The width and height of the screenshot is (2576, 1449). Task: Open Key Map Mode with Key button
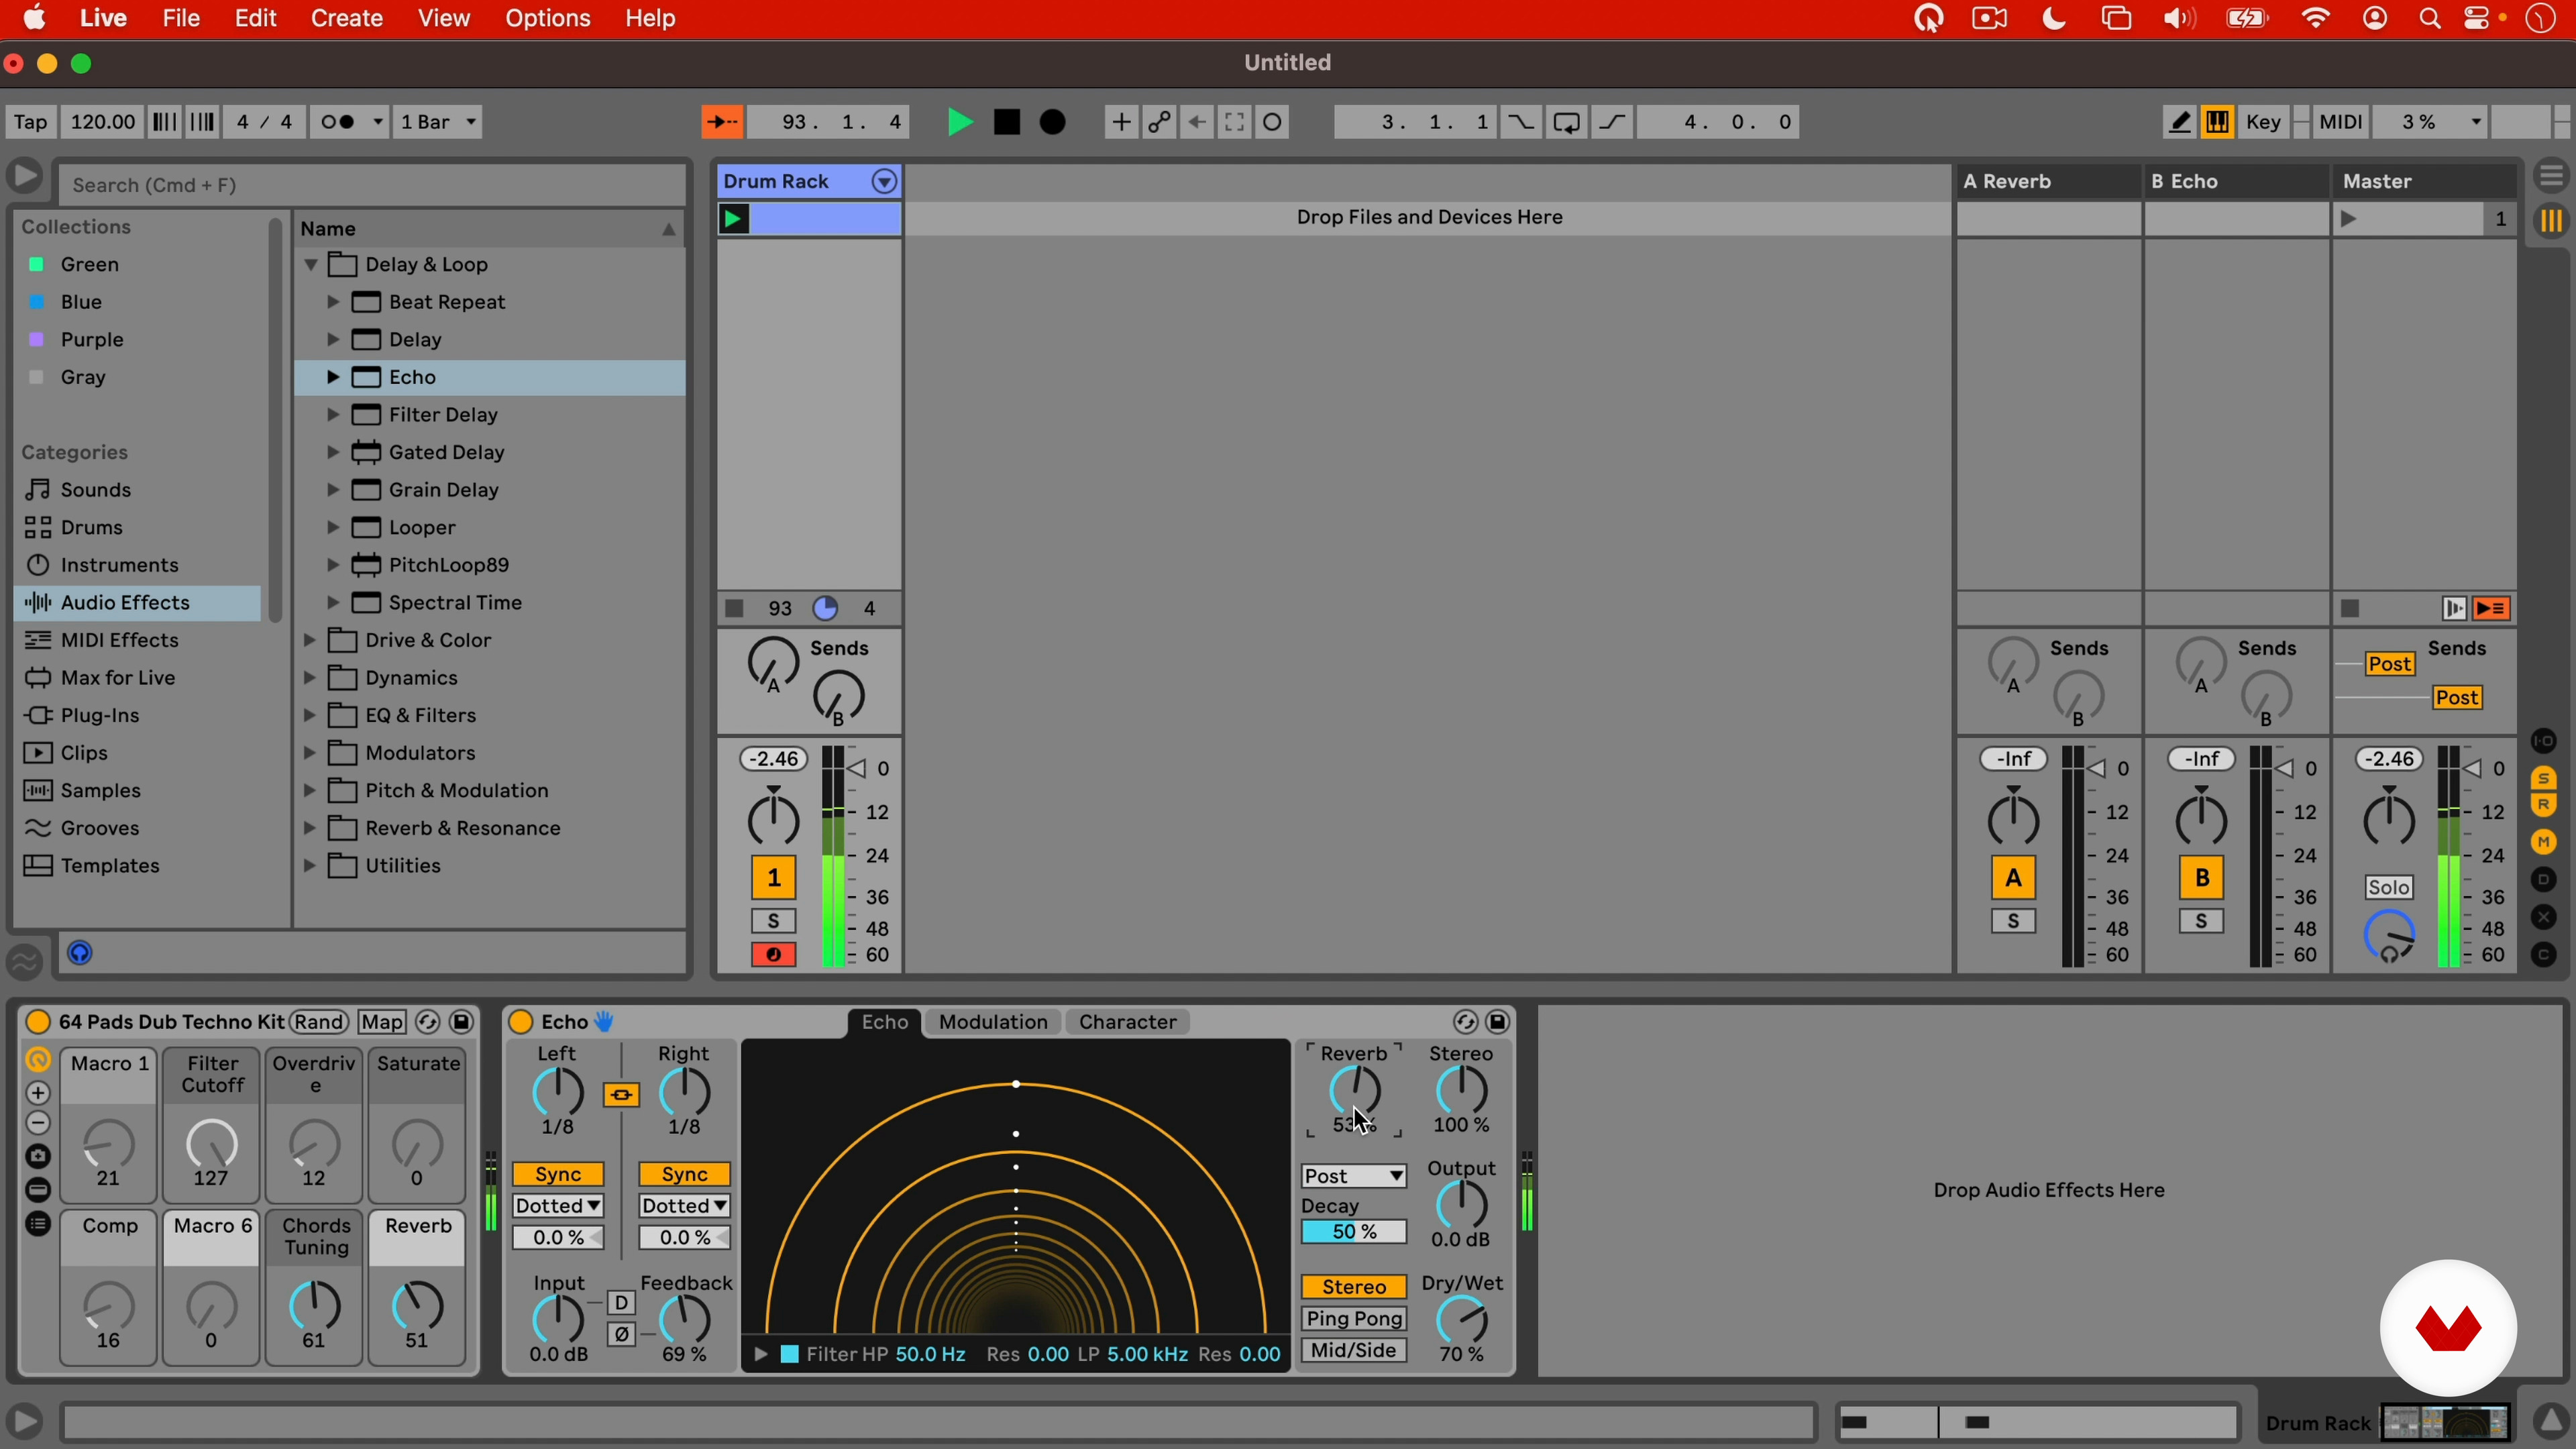[2263, 122]
